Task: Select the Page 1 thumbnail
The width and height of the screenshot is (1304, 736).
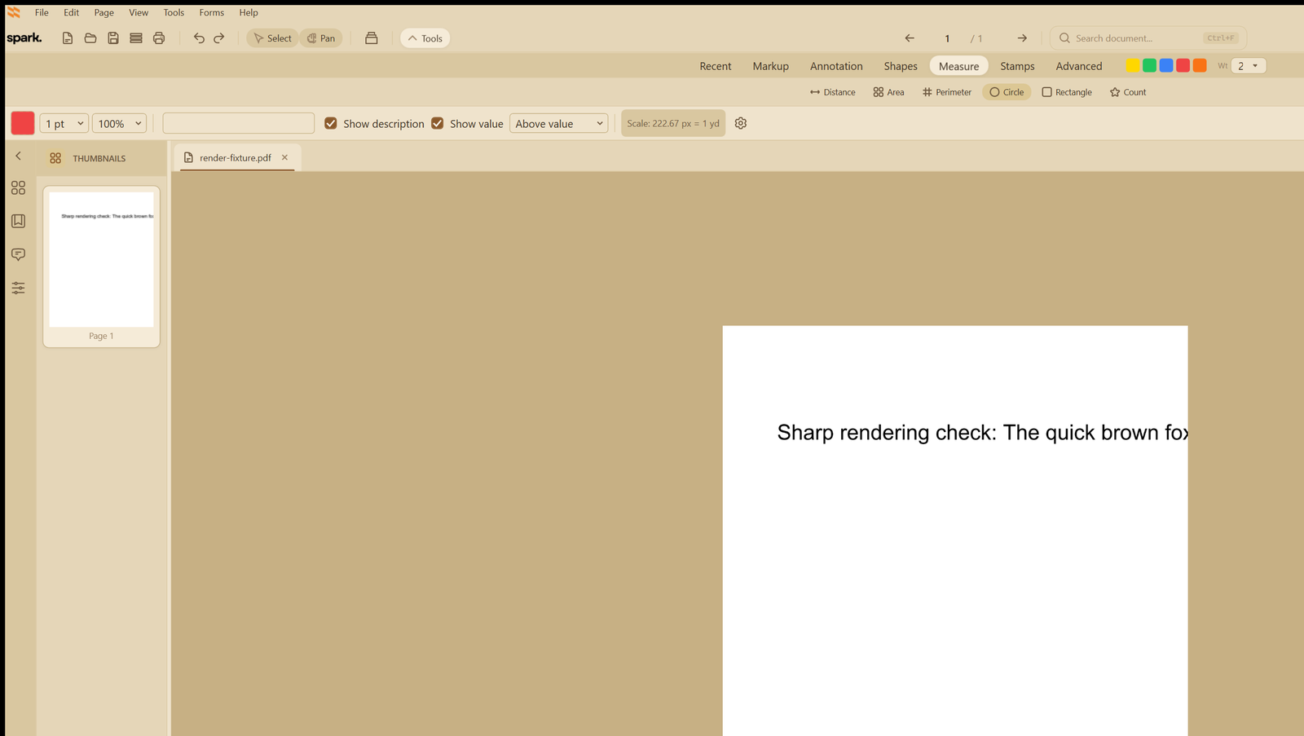Action: point(101,267)
